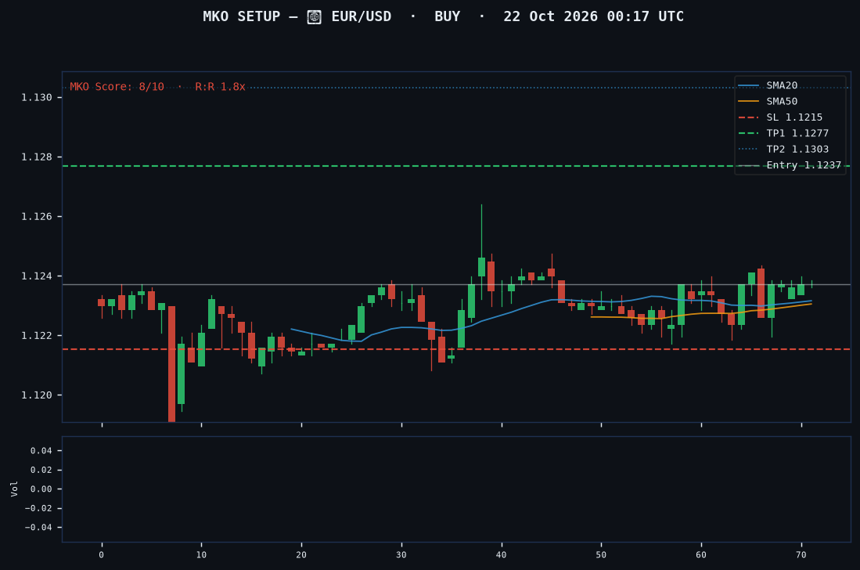The image size is (860, 570).
Task: Click the 0.00 volume axis label
Action: click(x=41, y=489)
